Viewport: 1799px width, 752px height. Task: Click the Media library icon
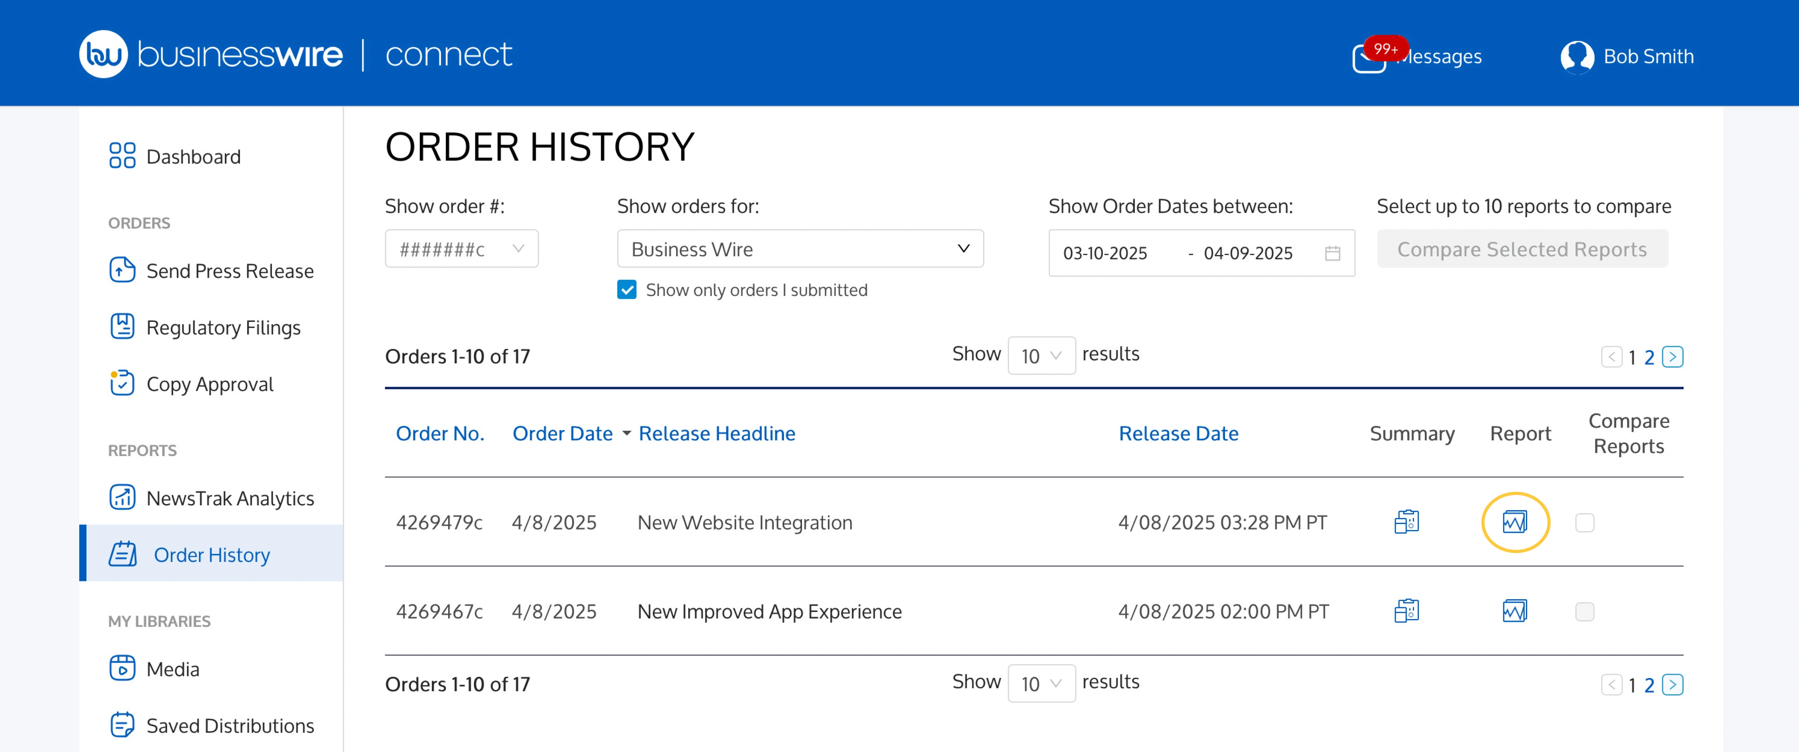(122, 668)
